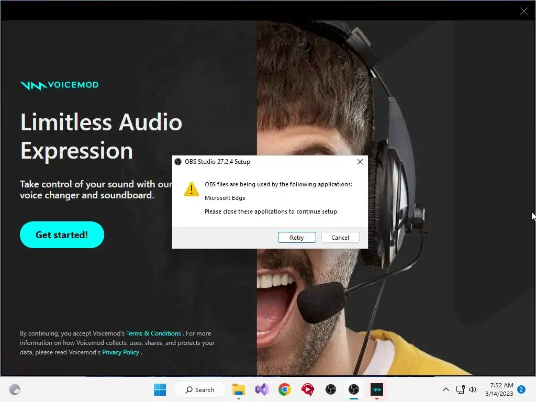Click the Retry button in OBS Setup dialog
536x402 pixels.
297,238
